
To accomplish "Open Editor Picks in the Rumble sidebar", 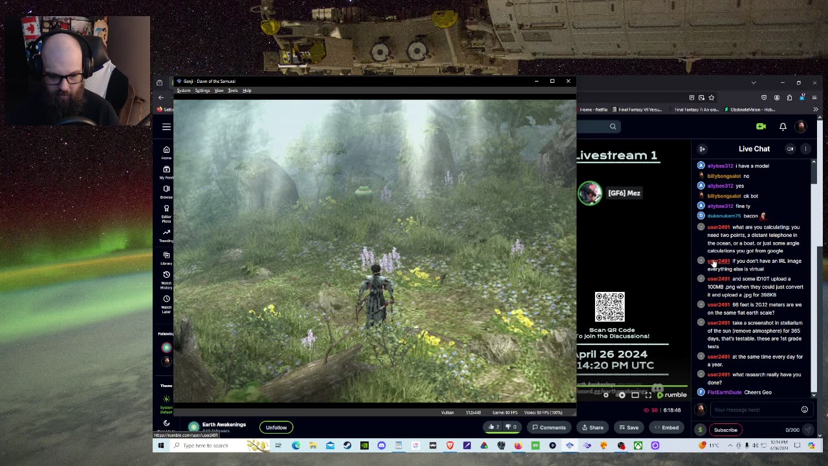I will (x=166, y=214).
